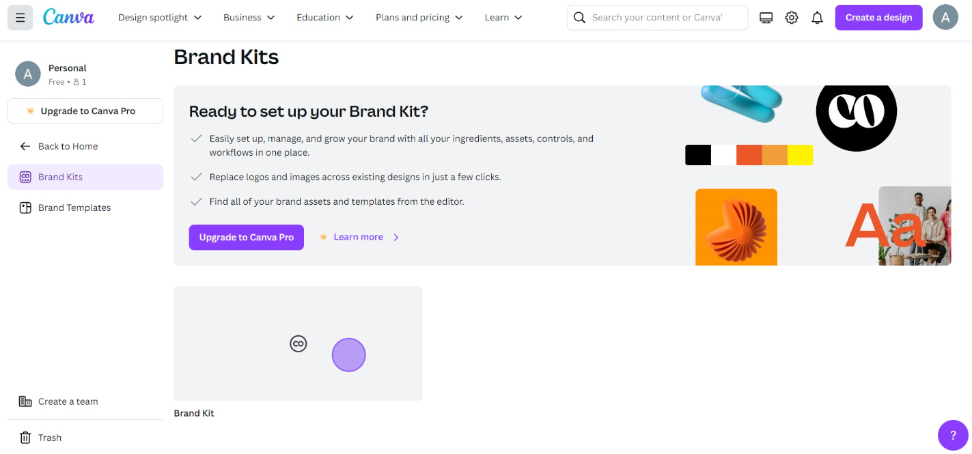Open the settings gear icon
This screenshot has height=454, width=972.
[792, 18]
